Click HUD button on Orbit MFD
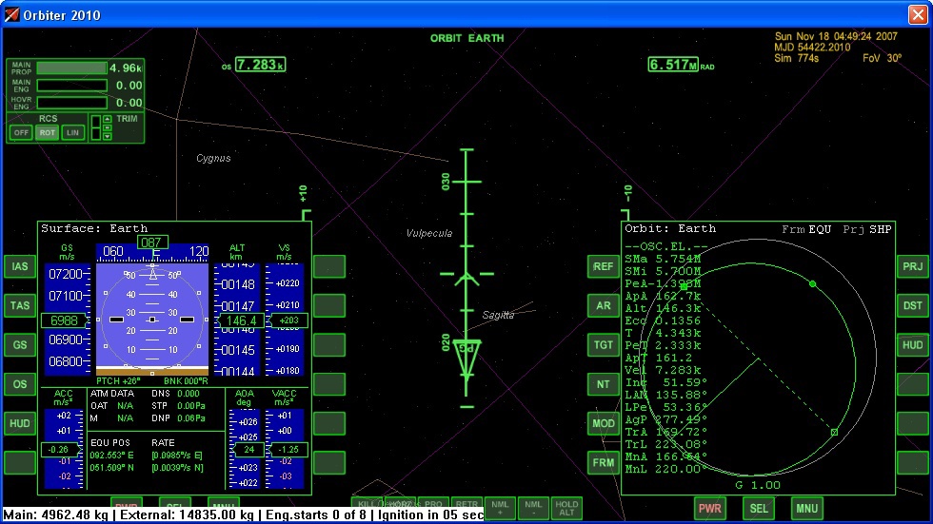This screenshot has width=933, height=524. [x=912, y=344]
